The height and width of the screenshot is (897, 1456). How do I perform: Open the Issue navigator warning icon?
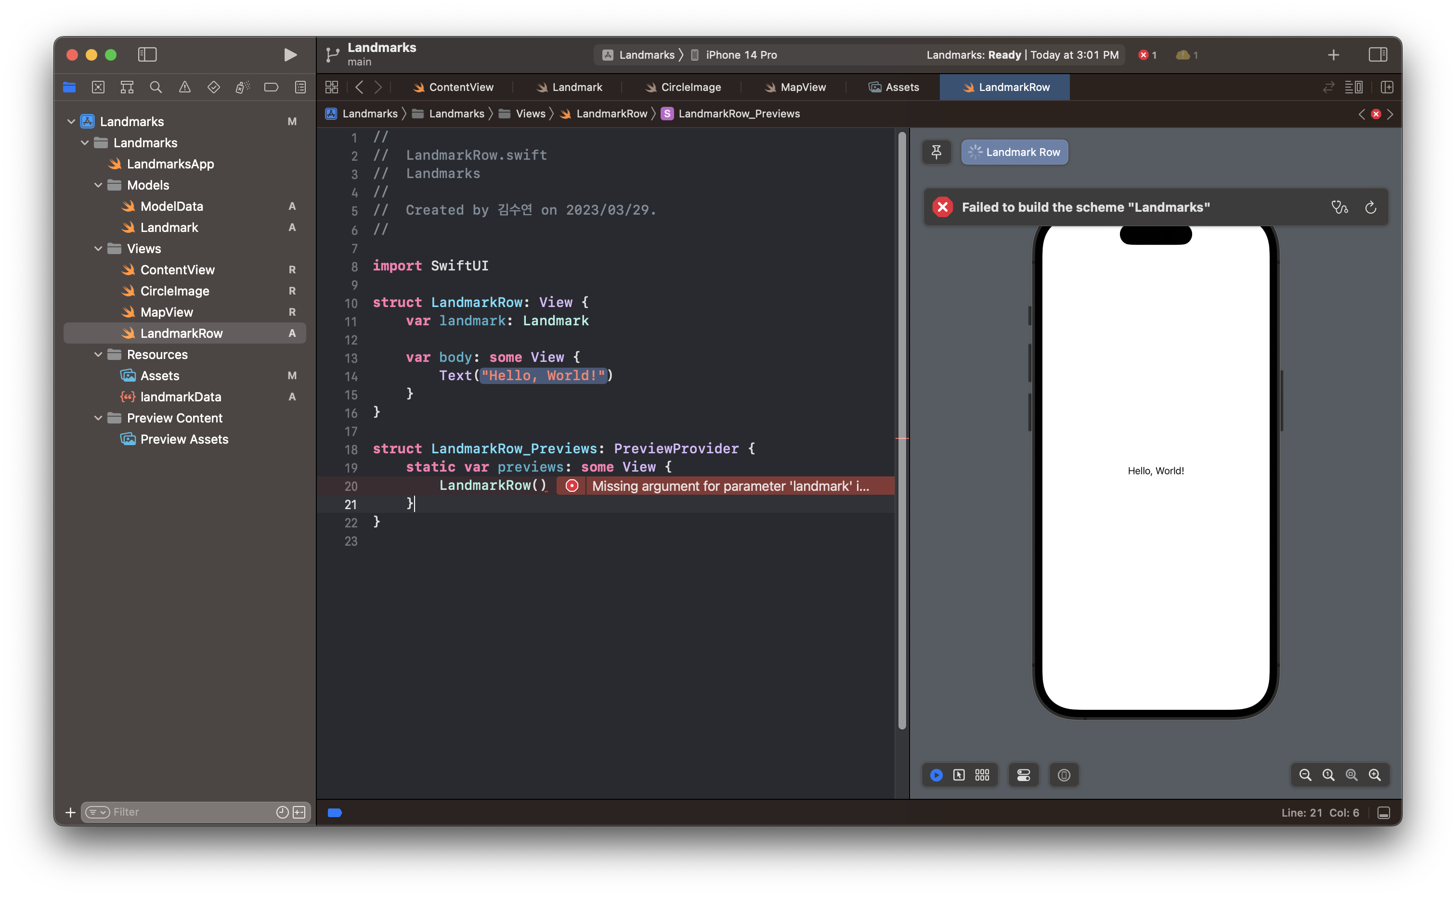click(184, 87)
